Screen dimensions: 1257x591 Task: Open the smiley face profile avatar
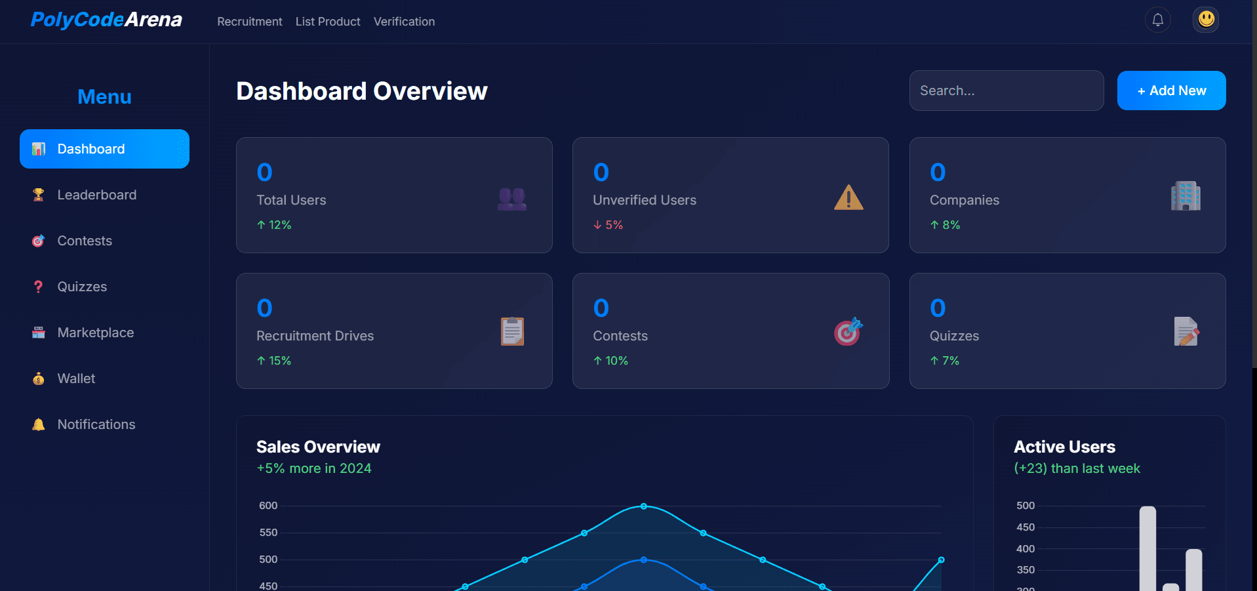point(1206,20)
